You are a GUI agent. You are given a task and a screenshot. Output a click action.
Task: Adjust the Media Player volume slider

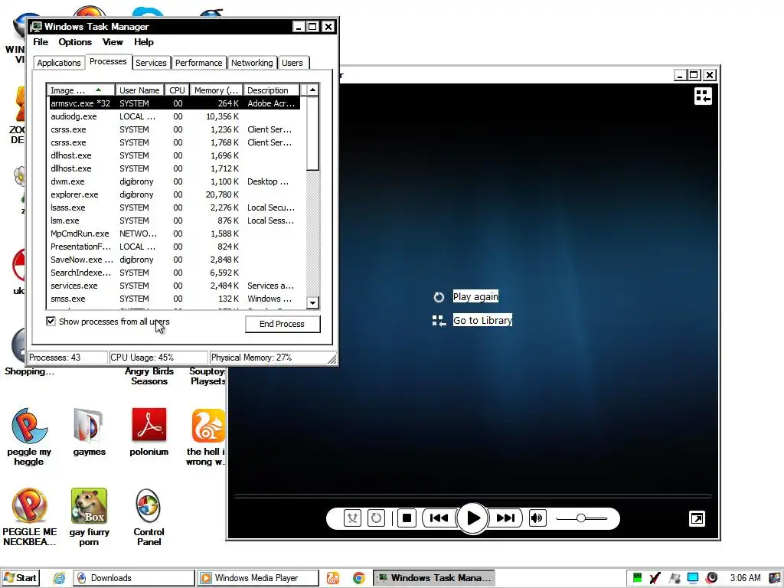[x=582, y=518]
